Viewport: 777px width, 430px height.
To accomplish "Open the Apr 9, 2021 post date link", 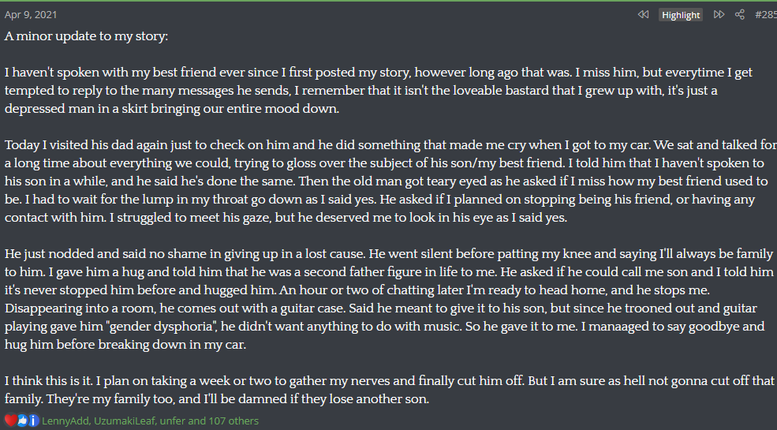I will [31, 15].
